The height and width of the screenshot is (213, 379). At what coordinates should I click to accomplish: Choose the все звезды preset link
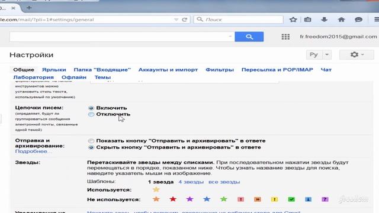[x=224, y=182]
